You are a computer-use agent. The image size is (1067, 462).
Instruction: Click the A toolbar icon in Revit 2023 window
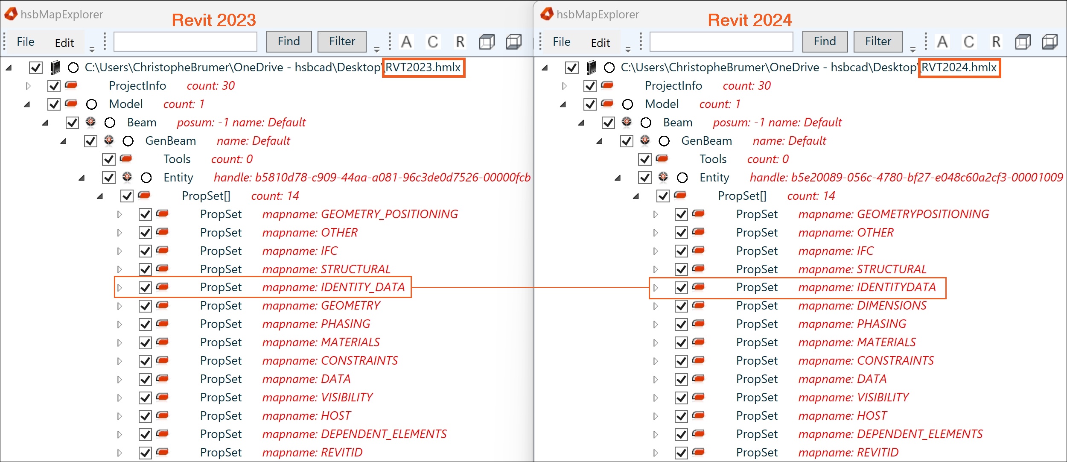pos(406,42)
